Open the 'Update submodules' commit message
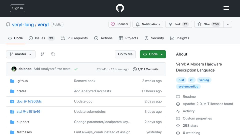The image size is (240, 135). tap(90, 111)
